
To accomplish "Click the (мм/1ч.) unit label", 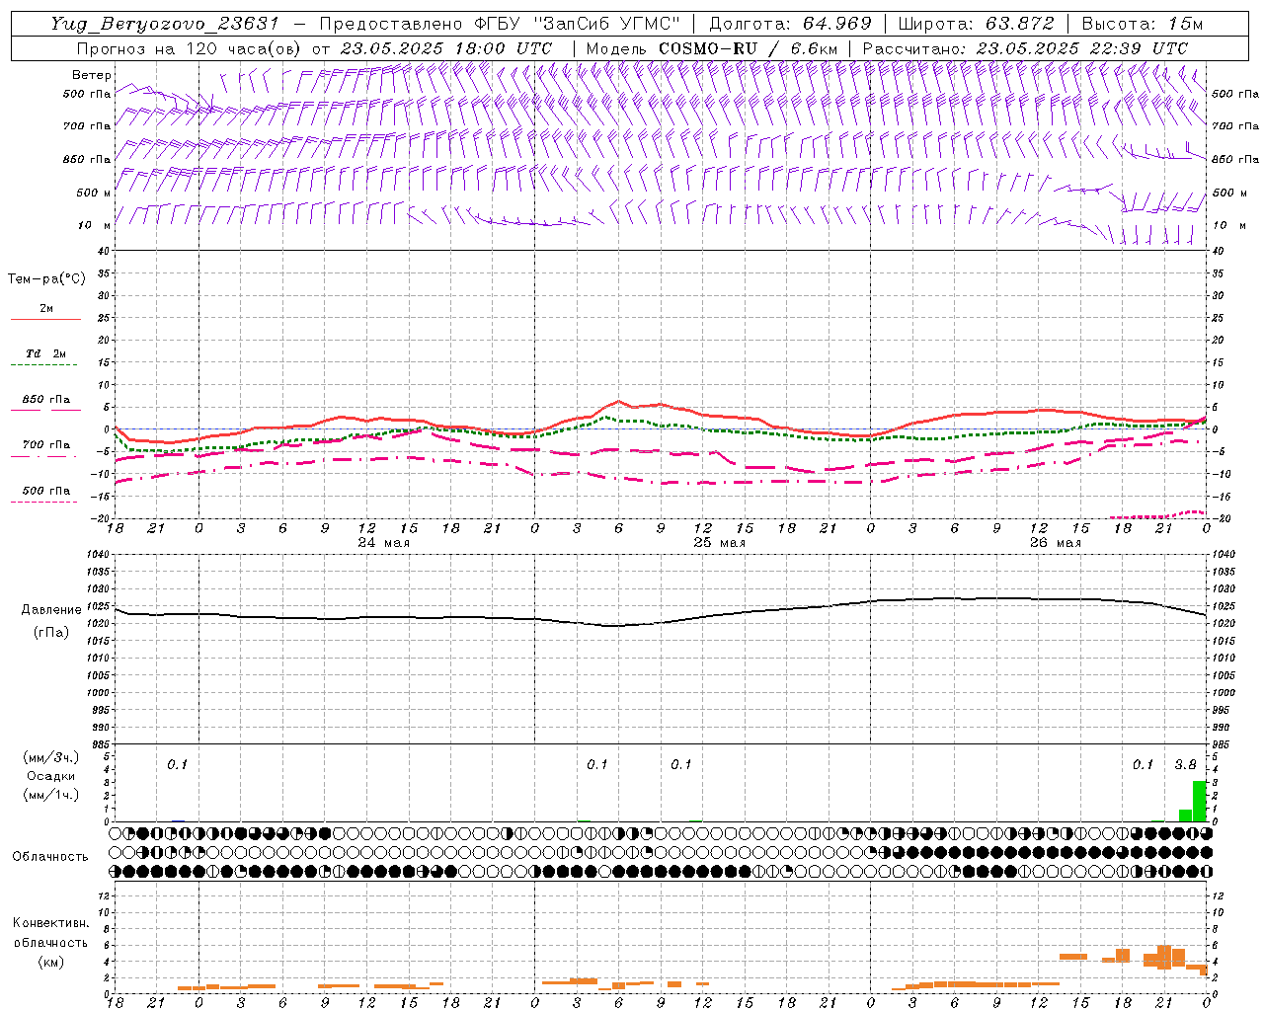I will (x=51, y=795).
